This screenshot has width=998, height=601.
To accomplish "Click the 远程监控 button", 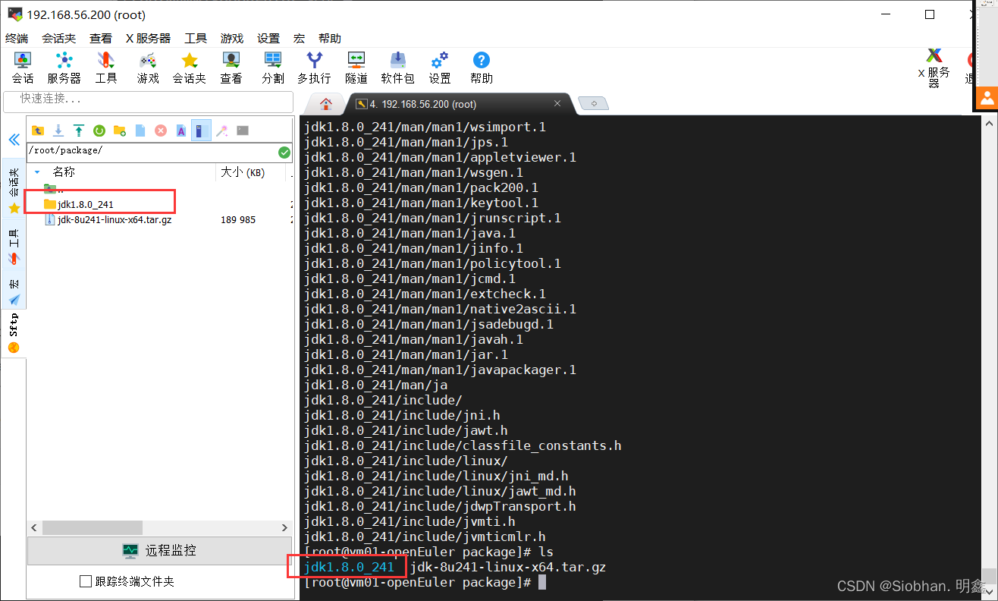I will (159, 550).
